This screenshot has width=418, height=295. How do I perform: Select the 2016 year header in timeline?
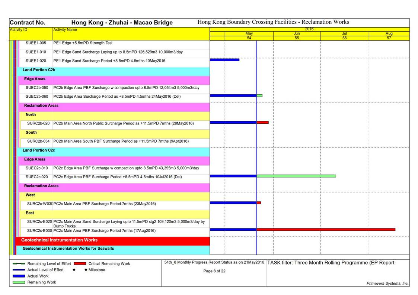[x=309, y=29]
